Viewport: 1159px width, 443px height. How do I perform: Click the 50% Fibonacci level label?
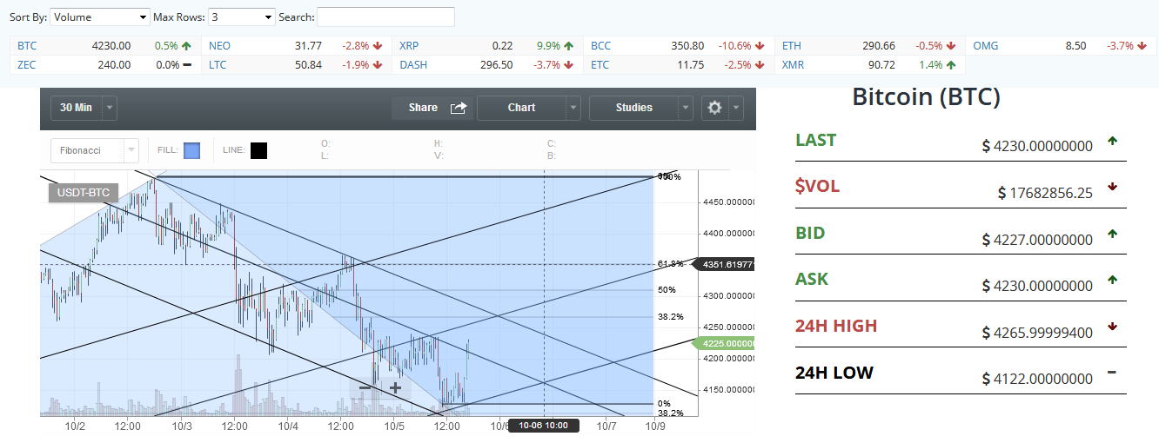pyautogui.click(x=667, y=290)
